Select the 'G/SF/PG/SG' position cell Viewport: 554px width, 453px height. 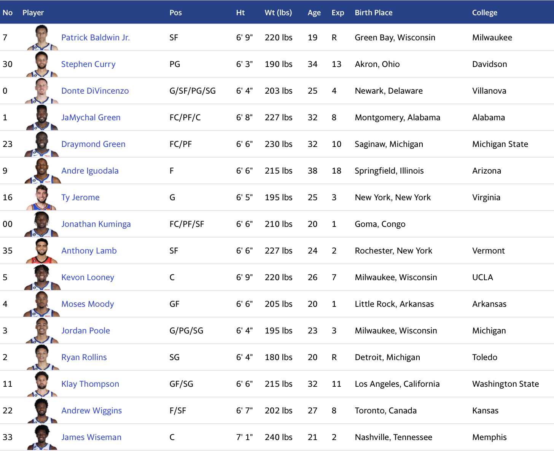click(193, 91)
